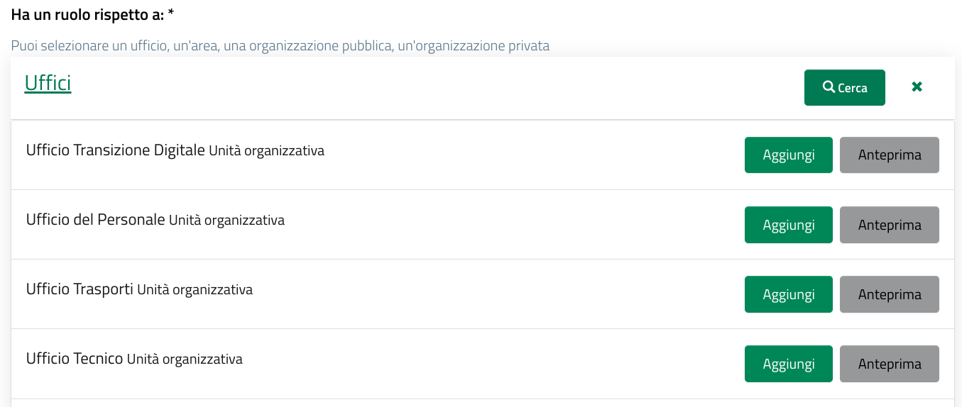Click the Cerca search button
The width and height of the screenshot is (962, 407).
coord(845,87)
